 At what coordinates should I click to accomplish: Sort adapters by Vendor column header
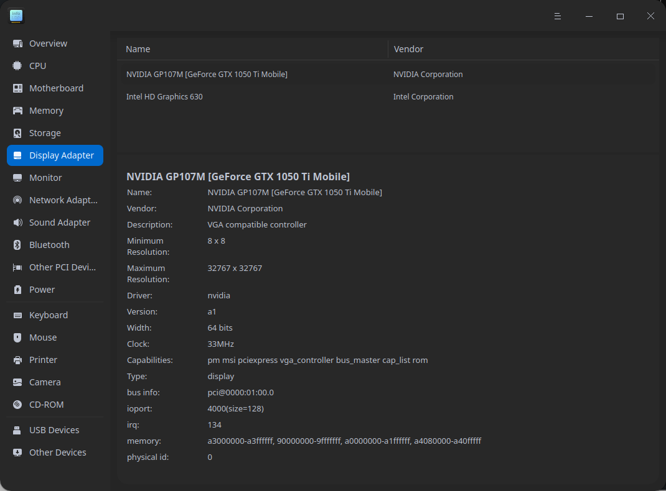523,49
